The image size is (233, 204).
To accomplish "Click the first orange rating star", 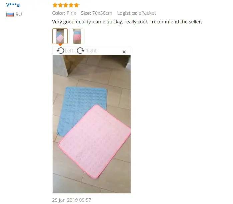I will 55,5.
